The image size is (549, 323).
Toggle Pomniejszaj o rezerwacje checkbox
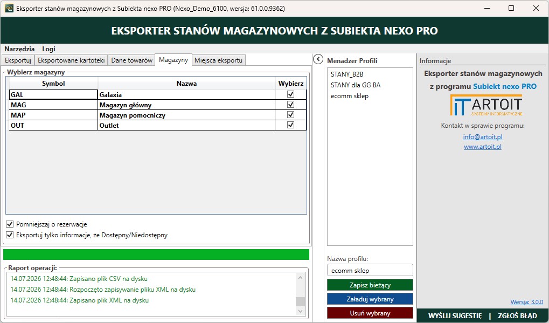[10, 224]
